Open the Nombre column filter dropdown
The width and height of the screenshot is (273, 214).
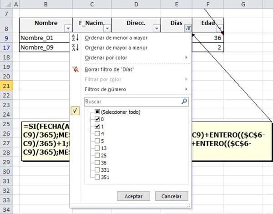pyautogui.click(x=68, y=28)
